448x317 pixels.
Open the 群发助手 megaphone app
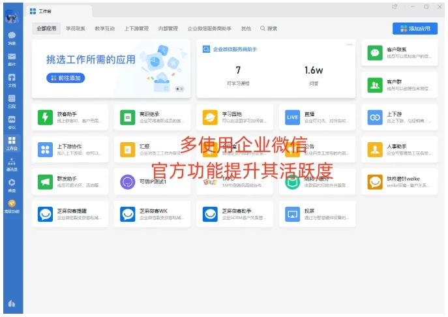tap(70, 182)
